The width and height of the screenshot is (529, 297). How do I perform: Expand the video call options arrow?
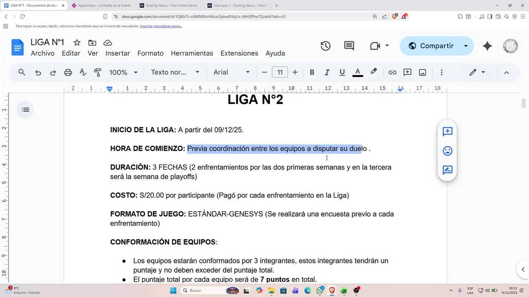(x=387, y=46)
